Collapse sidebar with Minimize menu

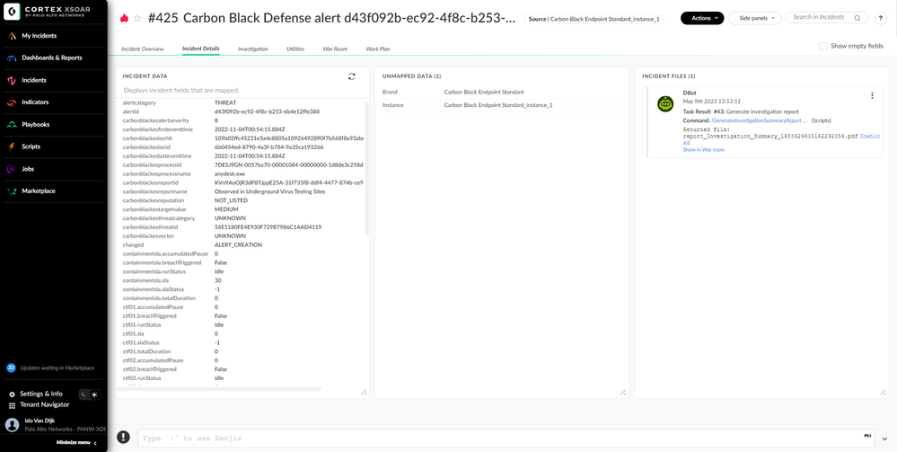76,443
